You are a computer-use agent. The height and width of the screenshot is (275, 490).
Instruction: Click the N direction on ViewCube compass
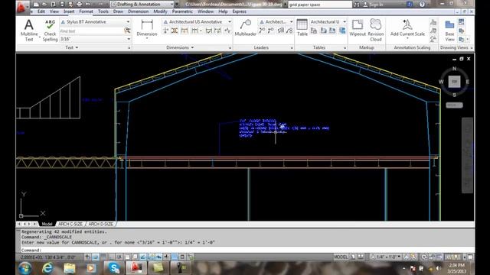coord(454,69)
